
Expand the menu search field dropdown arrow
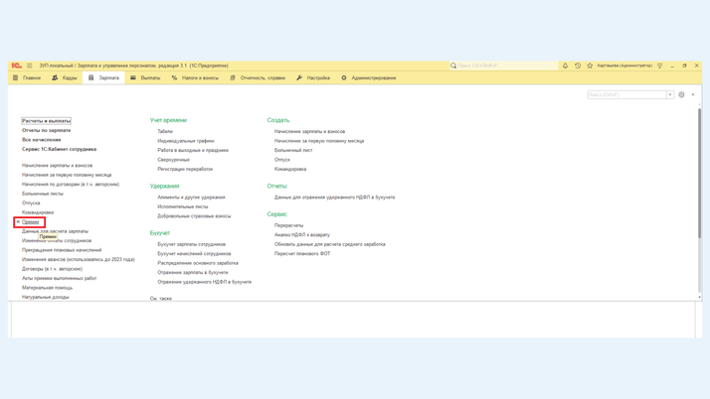(670, 95)
